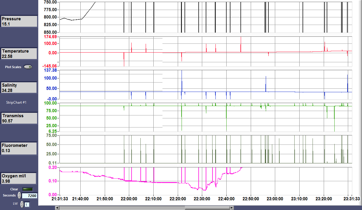Click the horizontal scrollbar thumb
Image resolution: width=362 pixels, height=210 pixels.
coord(207,208)
